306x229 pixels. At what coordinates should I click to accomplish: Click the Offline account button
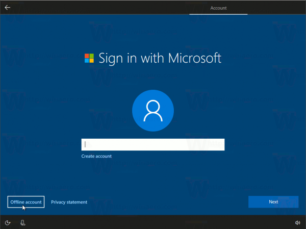(x=26, y=202)
